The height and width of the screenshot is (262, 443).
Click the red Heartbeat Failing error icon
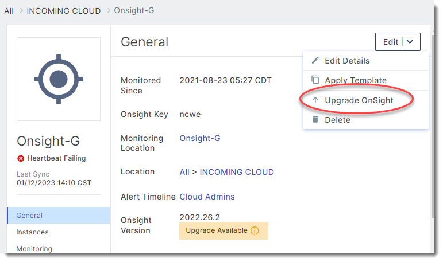tap(21, 158)
